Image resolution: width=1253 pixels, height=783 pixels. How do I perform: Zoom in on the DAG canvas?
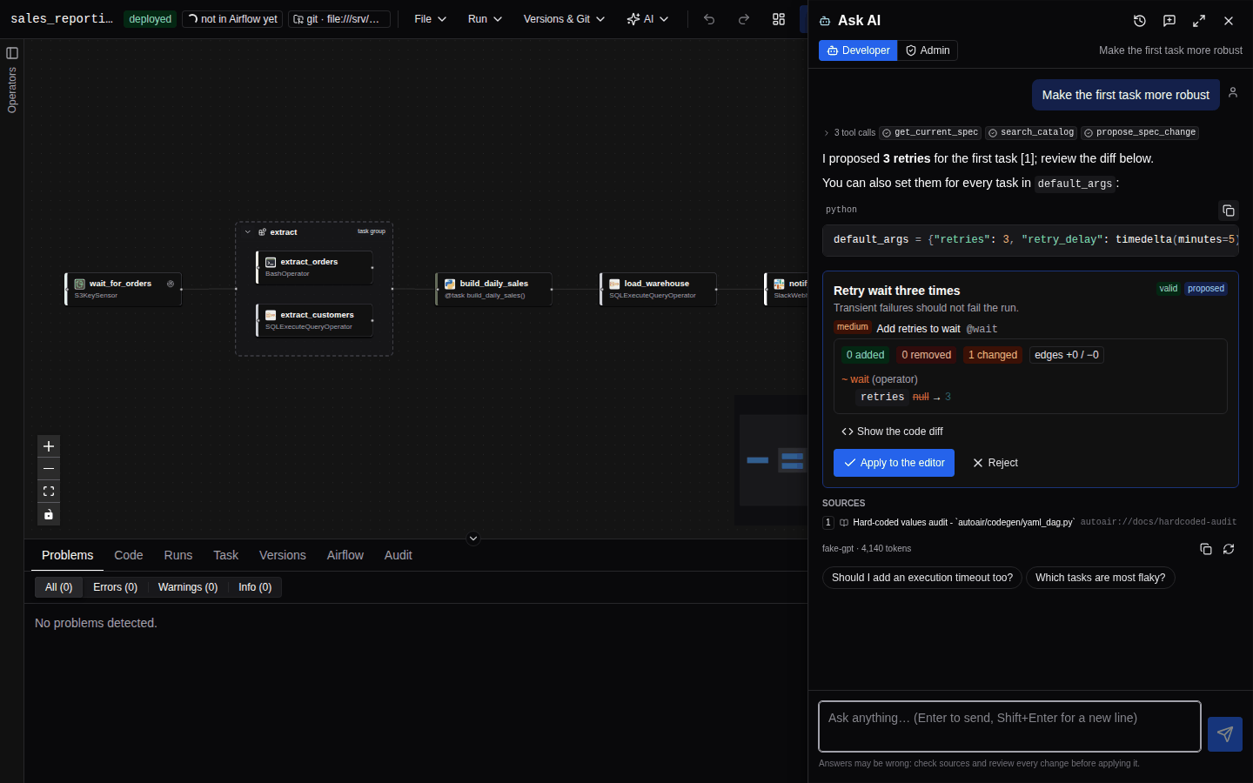pyautogui.click(x=49, y=446)
